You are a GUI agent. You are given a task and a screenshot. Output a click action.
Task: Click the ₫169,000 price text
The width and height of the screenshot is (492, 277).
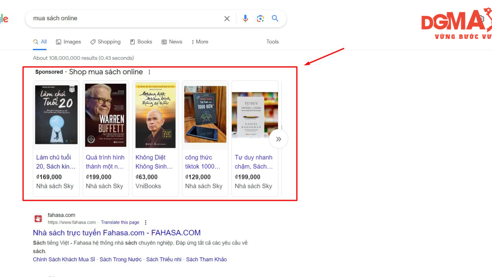[x=49, y=177]
